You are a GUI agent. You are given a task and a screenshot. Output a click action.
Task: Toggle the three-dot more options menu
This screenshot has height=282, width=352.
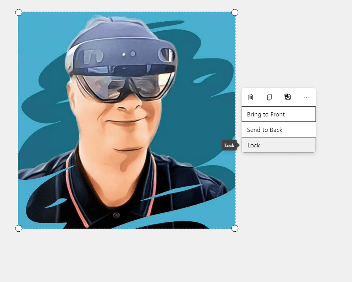pyautogui.click(x=306, y=97)
